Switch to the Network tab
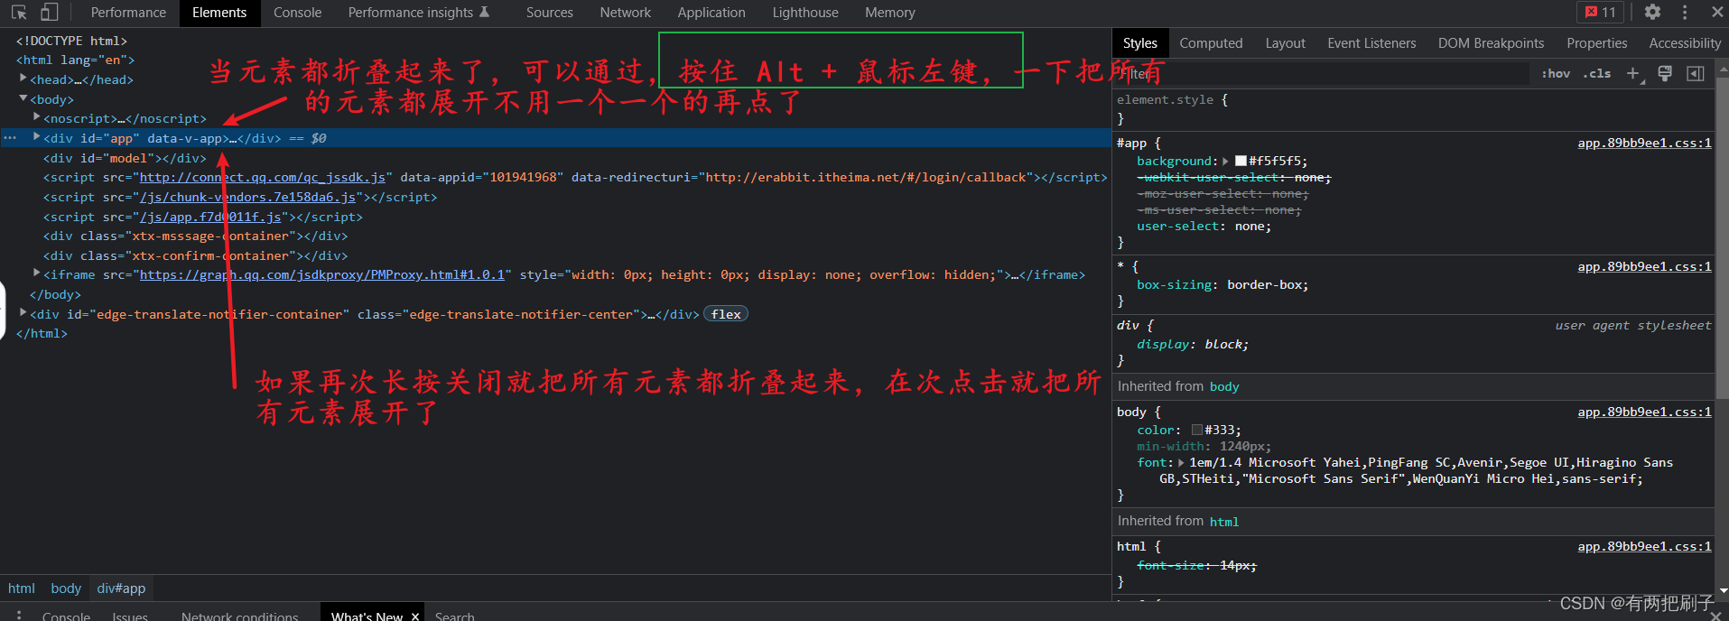The image size is (1729, 621). pyautogui.click(x=626, y=13)
